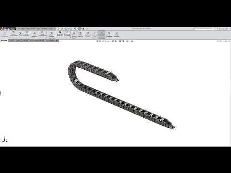Open the dropdown arrow beside Options
This screenshot has width=231, height=173.
click(x=89, y=29)
